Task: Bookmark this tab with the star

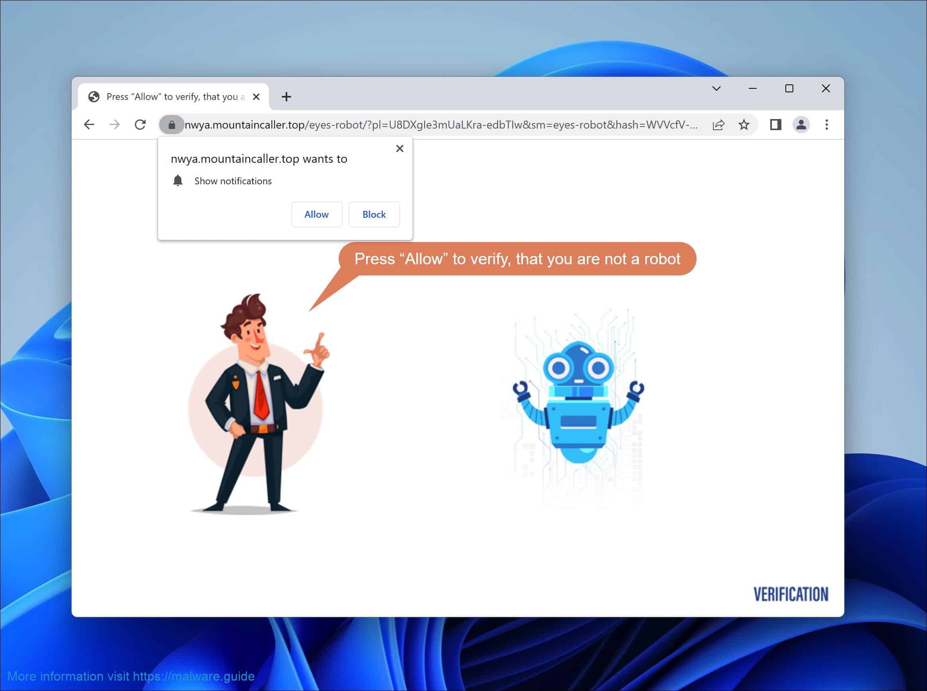Action: click(744, 125)
